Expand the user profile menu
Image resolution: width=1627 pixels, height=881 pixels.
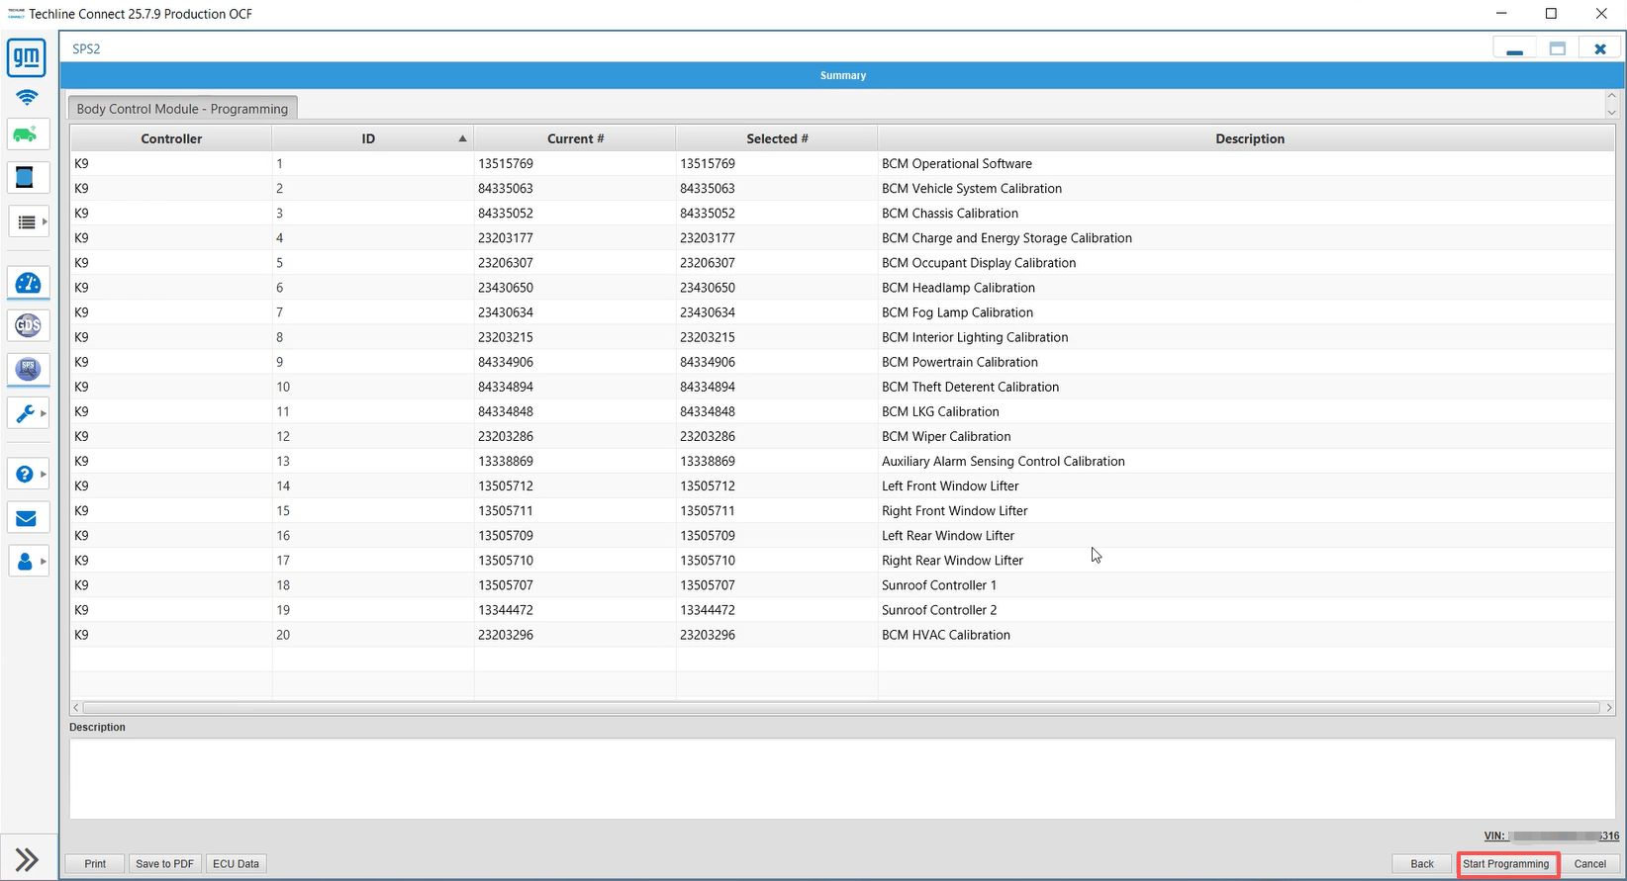click(28, 562)
